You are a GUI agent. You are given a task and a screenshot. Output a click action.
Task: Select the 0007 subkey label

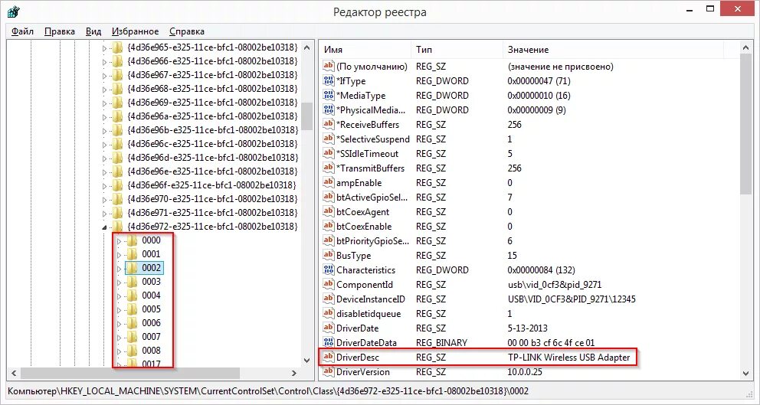(151, 337)
